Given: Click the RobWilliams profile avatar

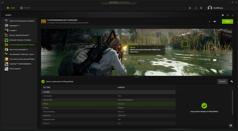Looking at the screenshot, I should pyautogui.click(x=210, y=8).
